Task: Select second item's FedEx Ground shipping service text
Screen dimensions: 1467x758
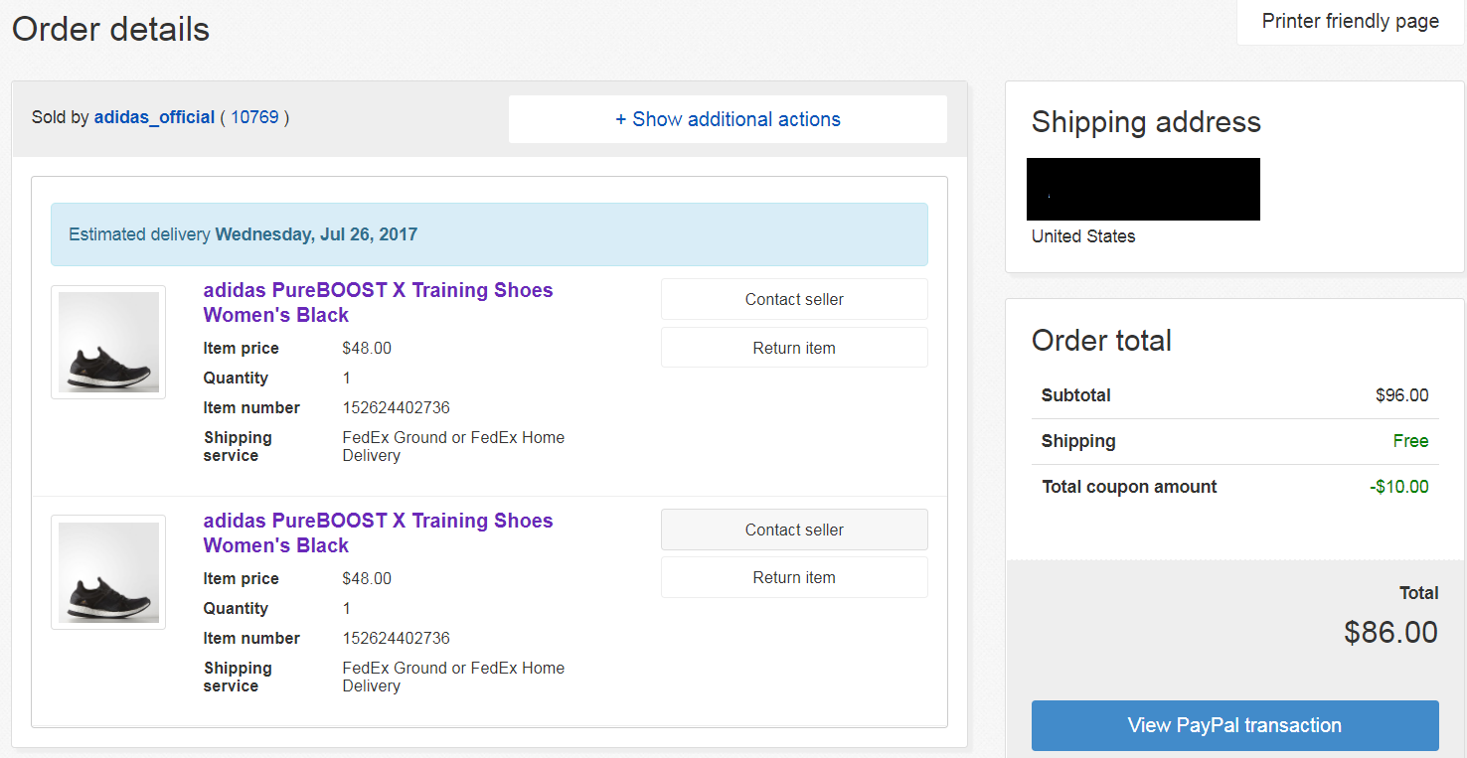Action: (x=453, y=677)
